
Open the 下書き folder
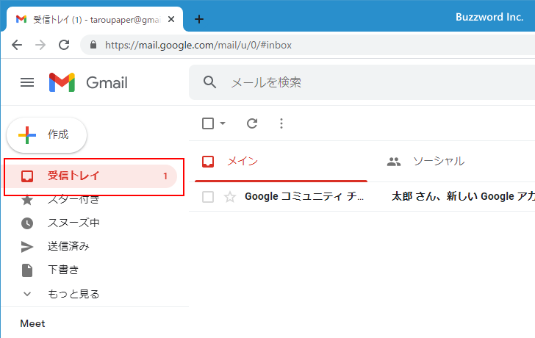(x=63, y=270)
